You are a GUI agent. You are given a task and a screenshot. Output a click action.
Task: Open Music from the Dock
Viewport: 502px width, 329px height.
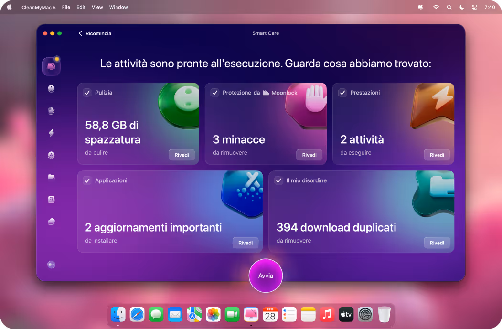[327, 315]
